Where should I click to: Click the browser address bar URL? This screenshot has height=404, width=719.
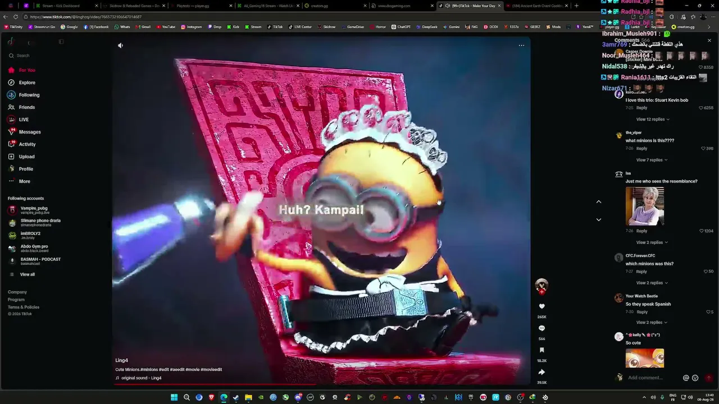pos(86,17)
